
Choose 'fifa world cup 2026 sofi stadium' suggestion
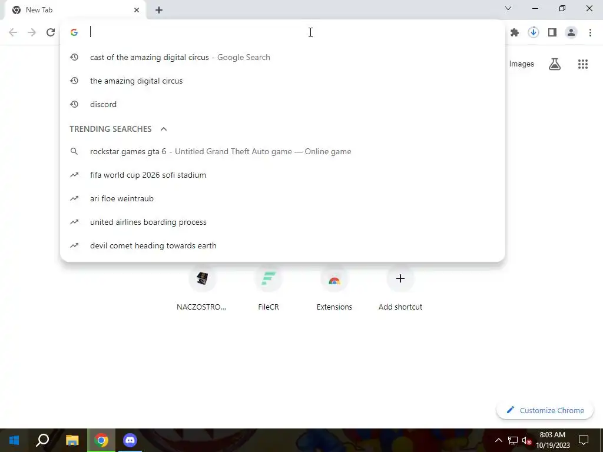click(x=283, y=175)
